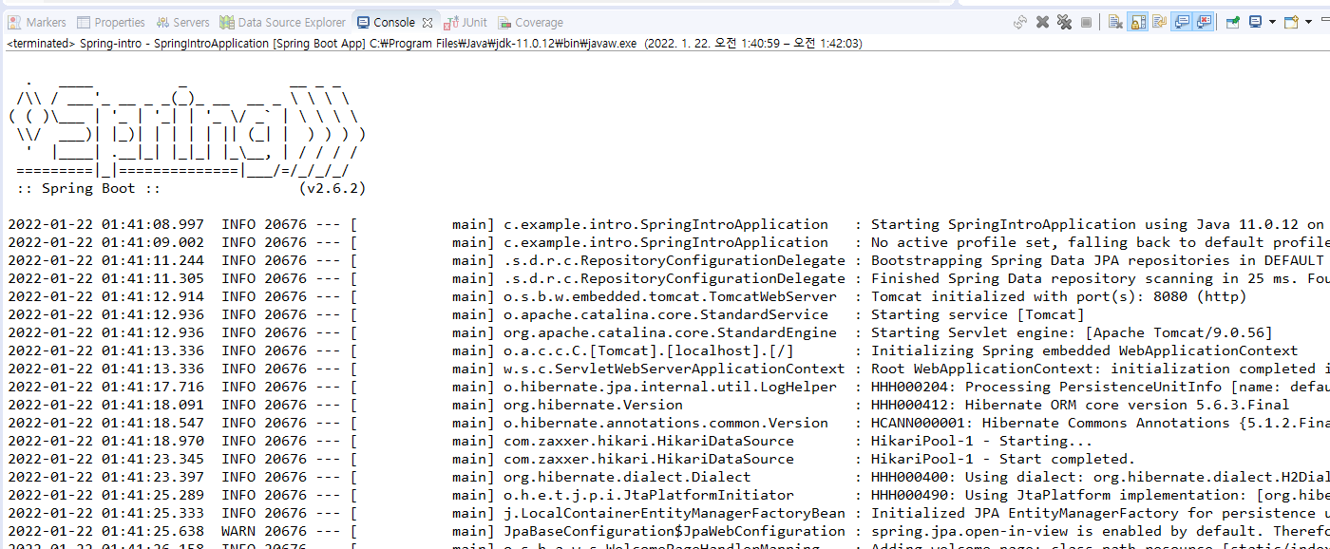Click logger 'org.hibernate.dialect.Dialect'
The width and height of the screenshot is (1330, 549).
point(627,477)
